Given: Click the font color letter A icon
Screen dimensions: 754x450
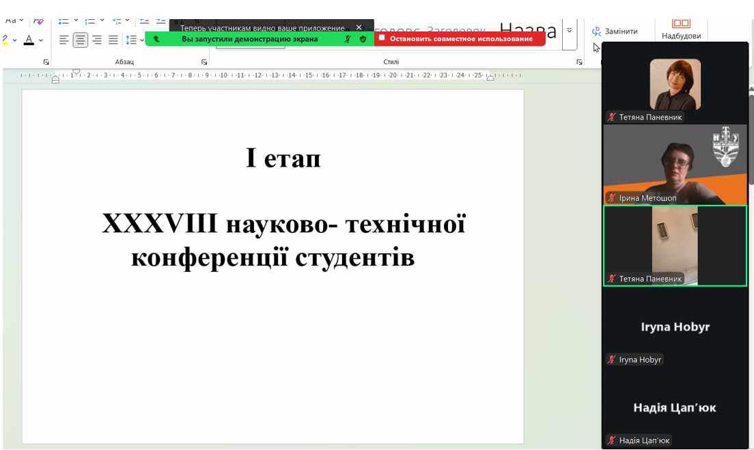Looking at the screenshot, I should 29,40.
